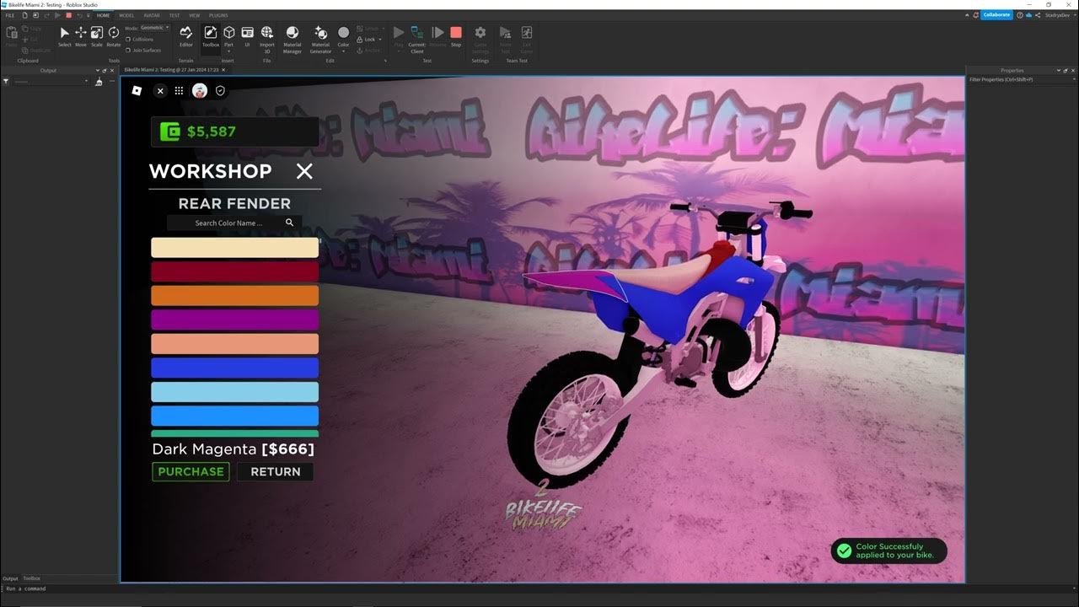Switch to the Toolbox bottom tab
The height and width of the screenshot is (607, 1079).
[x=31, y=578]
